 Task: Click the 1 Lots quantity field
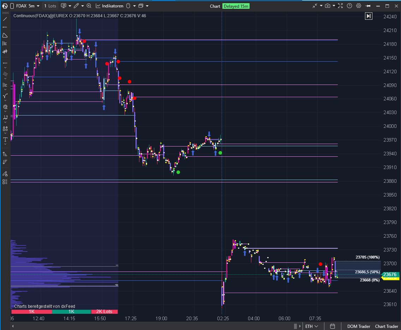pos(50,6)
